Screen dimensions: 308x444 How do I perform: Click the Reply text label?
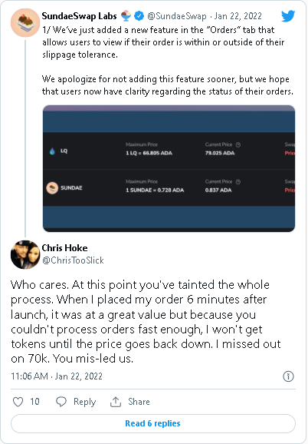pyautogui.click(x=85, y=402)
